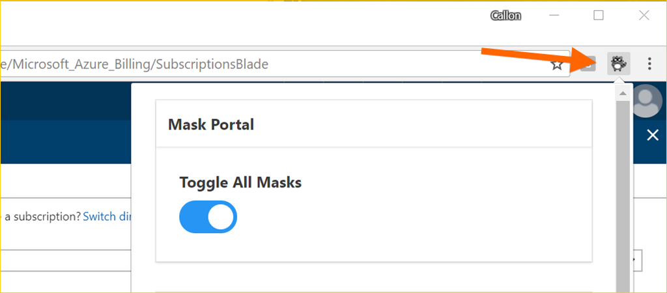Viewport: 667px width, 293px height.
Task: Click the subscription field left of the popup
Action: pos(65,260)
